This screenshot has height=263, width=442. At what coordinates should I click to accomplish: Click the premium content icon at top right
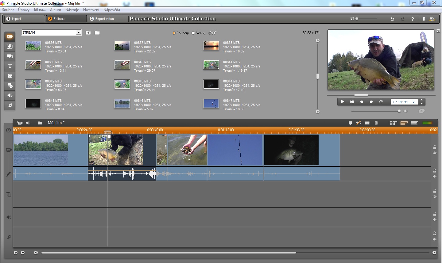(x=432, y=19)
